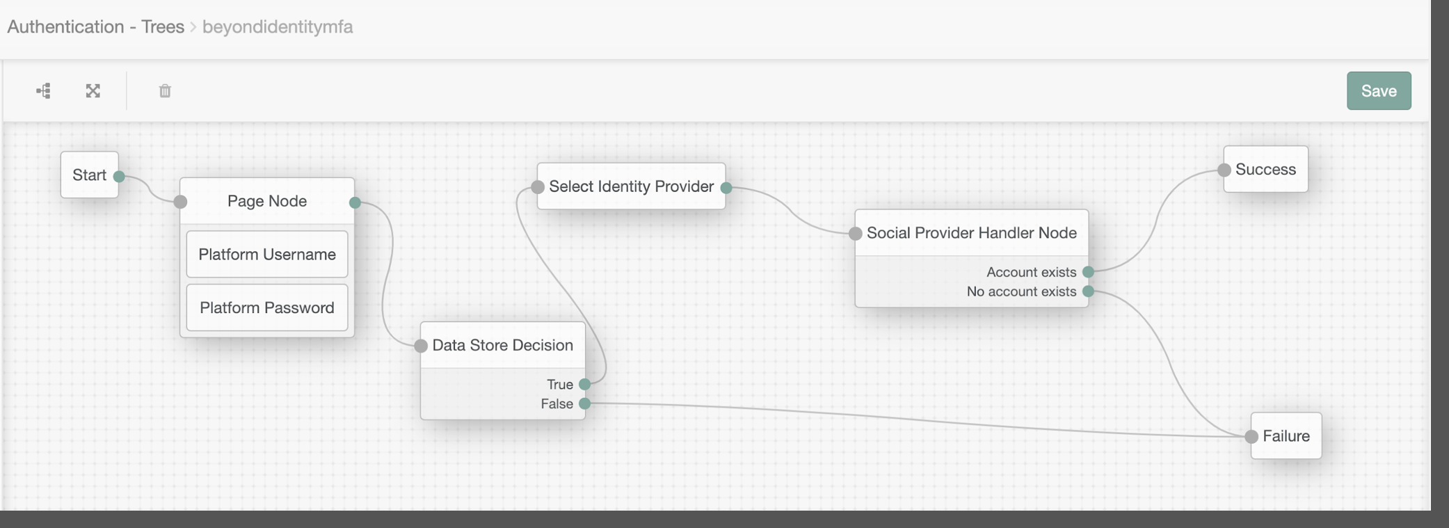Select the Social Provider Handler Node
Screen dimensions: 1449x528
[971, 233]
